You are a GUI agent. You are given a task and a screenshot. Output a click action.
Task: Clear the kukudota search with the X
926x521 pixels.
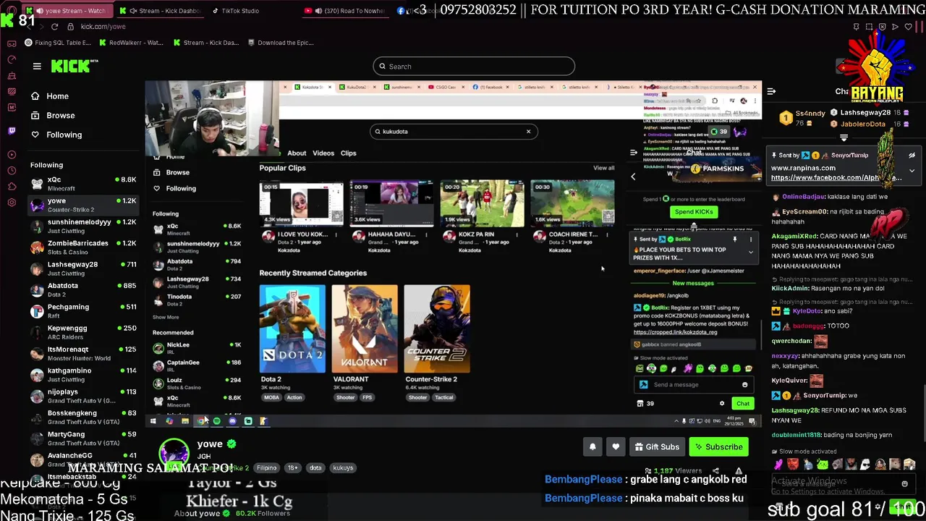[528, 132]
